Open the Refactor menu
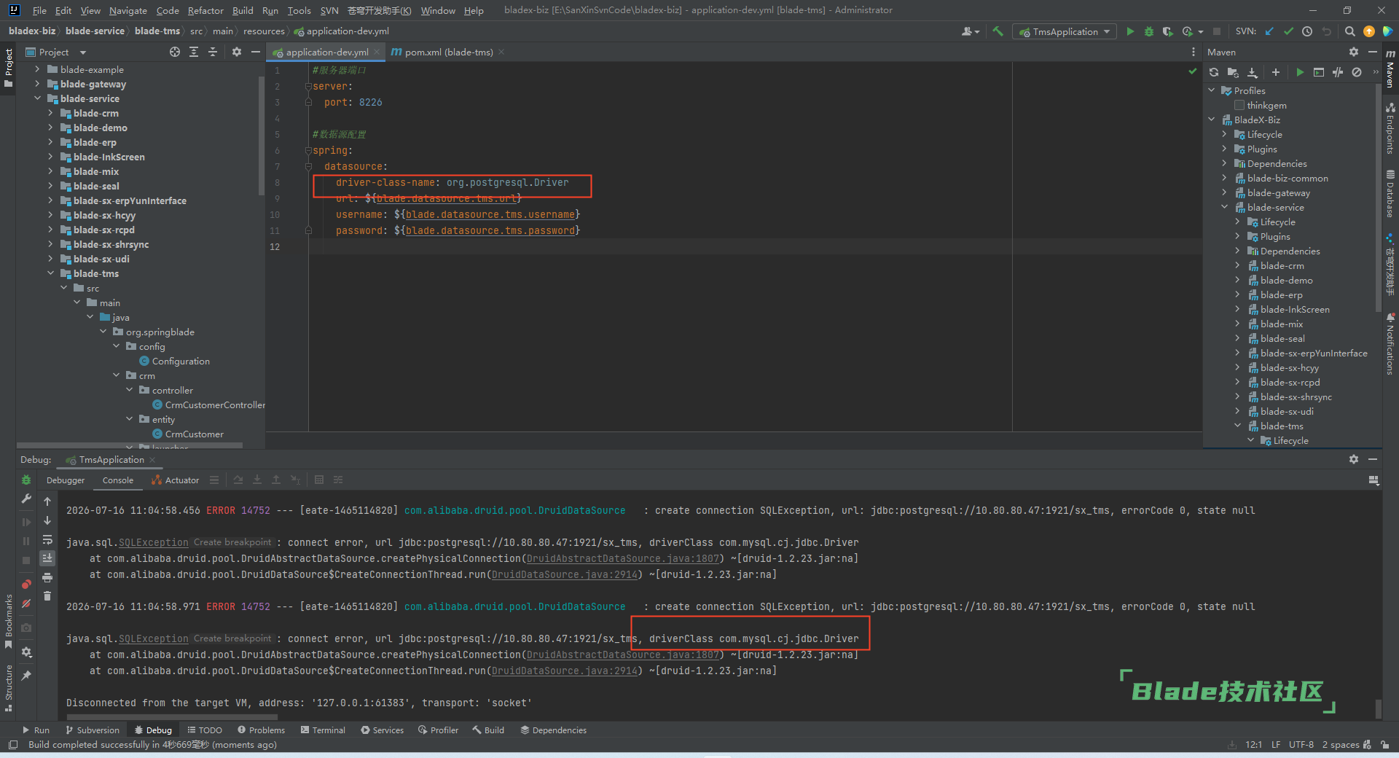1399x758 pixels. (205, 10)
